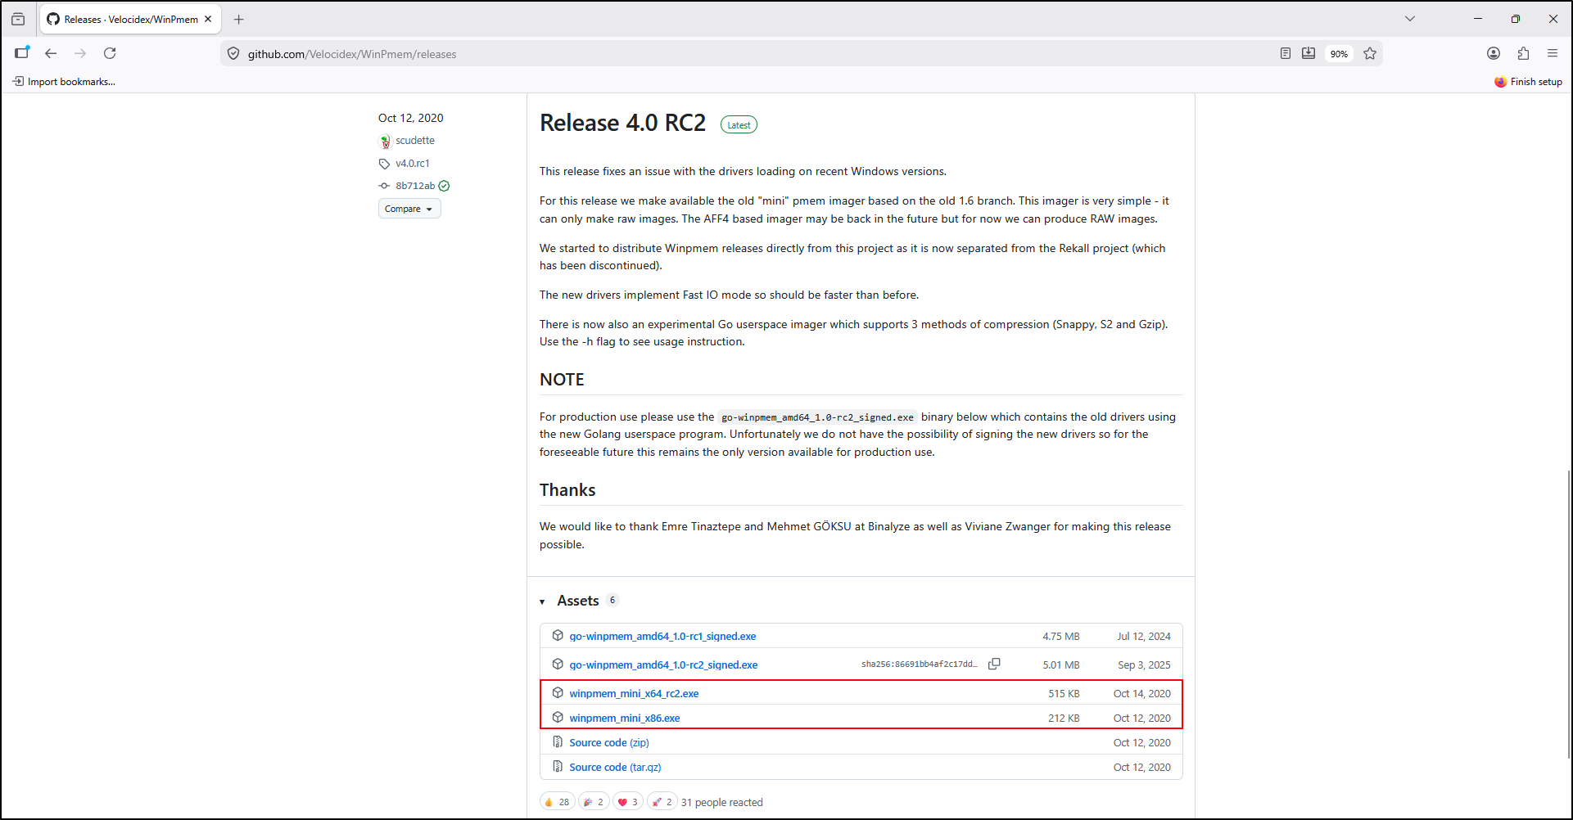The image size is (1573, 820).
Task: Click the Oct 12, 2020 release date
Action: pos(410,118)
